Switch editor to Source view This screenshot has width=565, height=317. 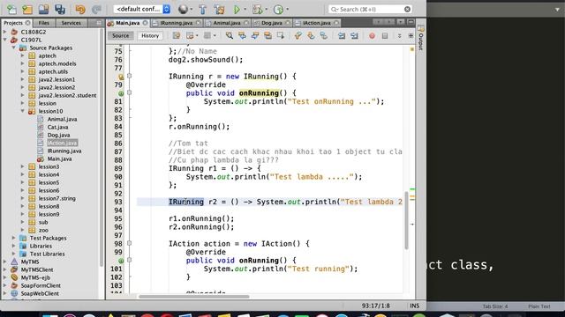(120, 35)
